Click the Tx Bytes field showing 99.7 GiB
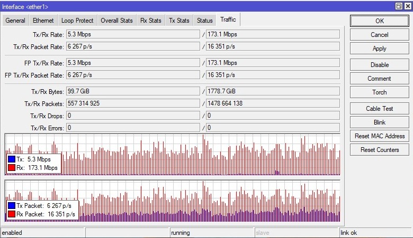Image resolution: width=413 pixels, height=238 pixels. point(132,91)
